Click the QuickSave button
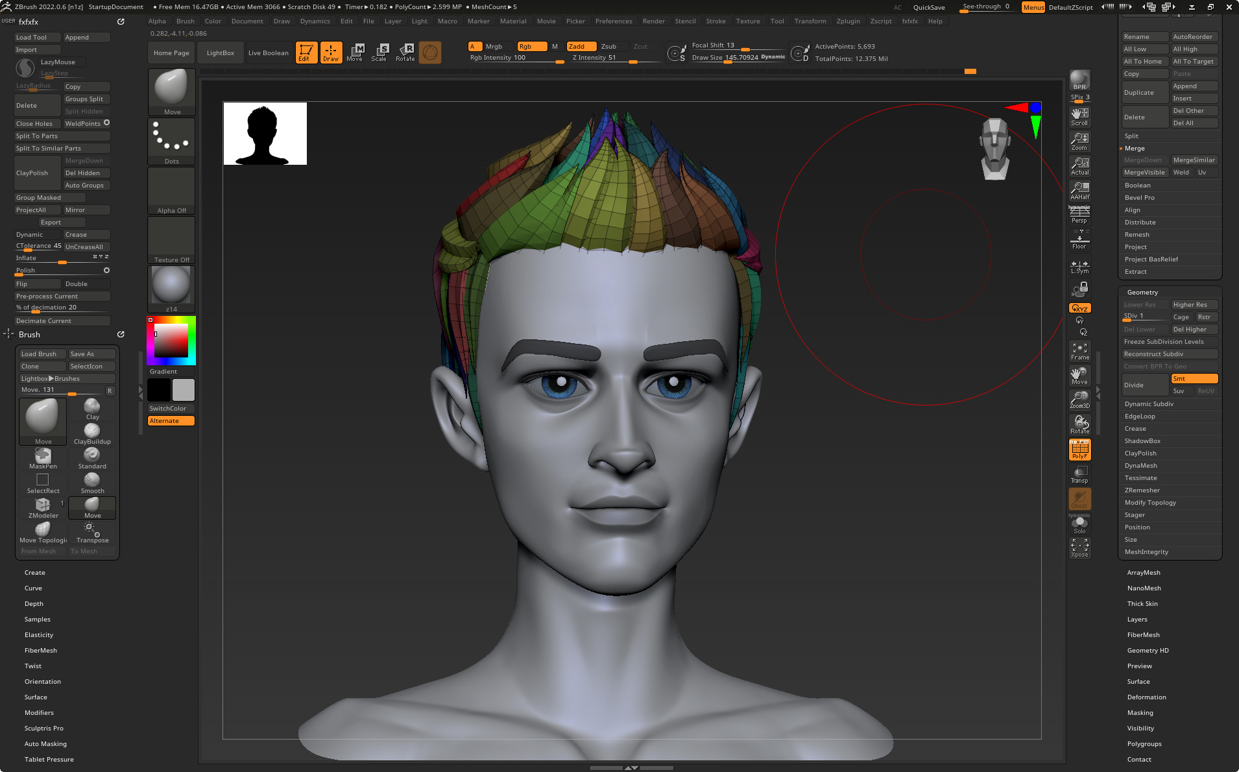The width and height of the screenshot is (1239, 772). 929,7
